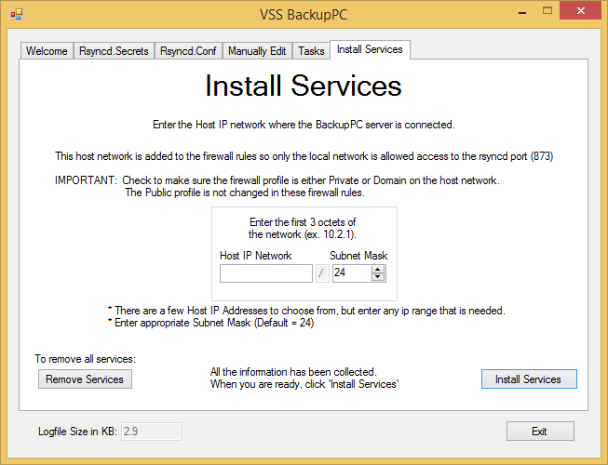Click the Logfile Size in KB field
This screenshot has height=465, width=608.
(151, 432)
